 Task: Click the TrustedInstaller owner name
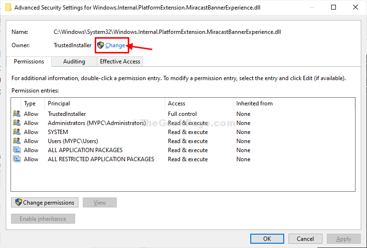pos(72,45)
